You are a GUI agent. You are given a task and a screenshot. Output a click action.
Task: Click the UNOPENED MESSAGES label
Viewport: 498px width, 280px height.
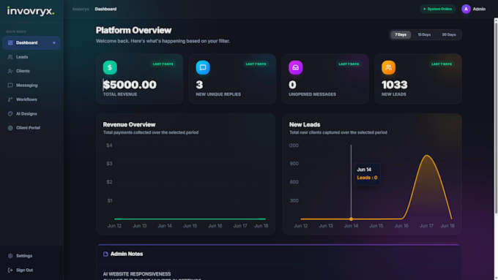312,94
